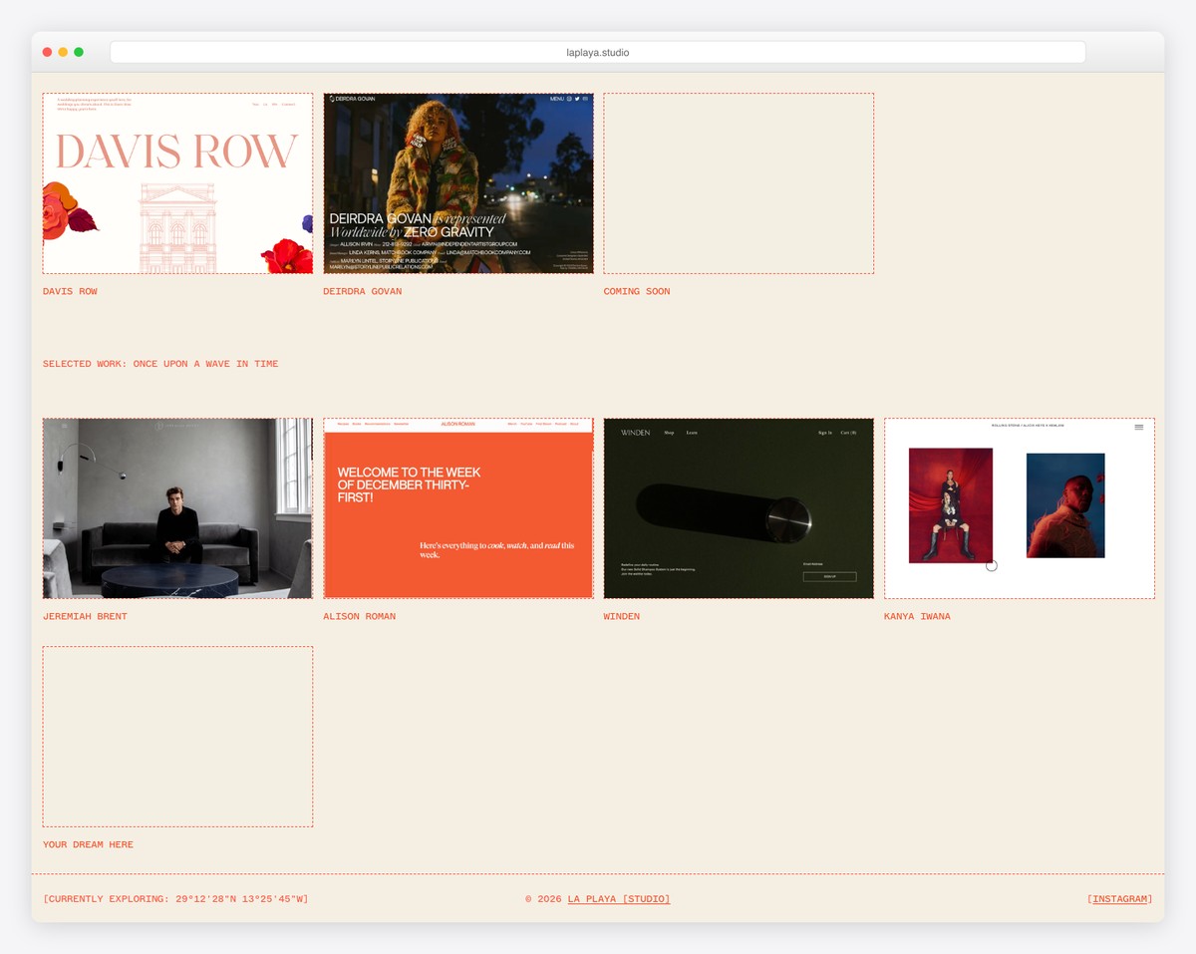Open the Jeremiah Brent project thumbnail
The image size is (1196, 954).
pyautogui.click(x=176, y=508)
